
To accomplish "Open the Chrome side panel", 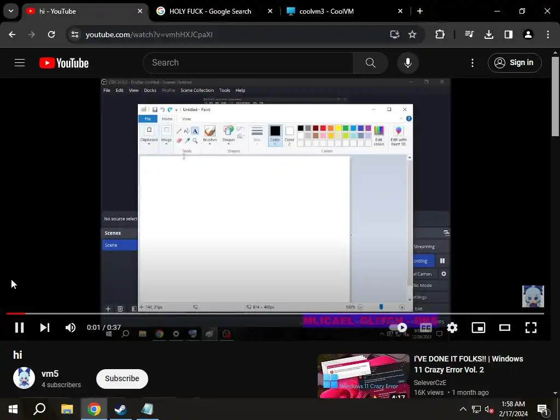I will (x=509, y=34).
